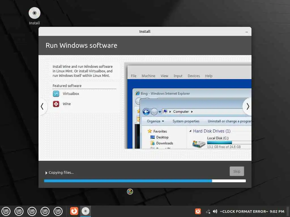Expand the Copying files details triangle
The width and height of the screenshot is (290, 217).
click(46, 173)
